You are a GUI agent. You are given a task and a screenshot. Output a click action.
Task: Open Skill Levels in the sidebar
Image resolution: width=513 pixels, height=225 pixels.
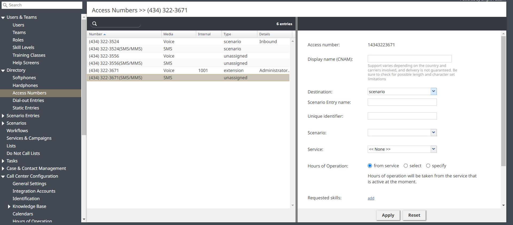(x=24, y=47)
